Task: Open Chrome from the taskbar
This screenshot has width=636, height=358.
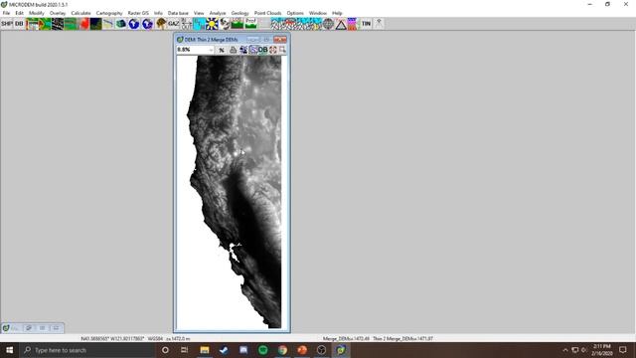Action: (x=282, y=350)
